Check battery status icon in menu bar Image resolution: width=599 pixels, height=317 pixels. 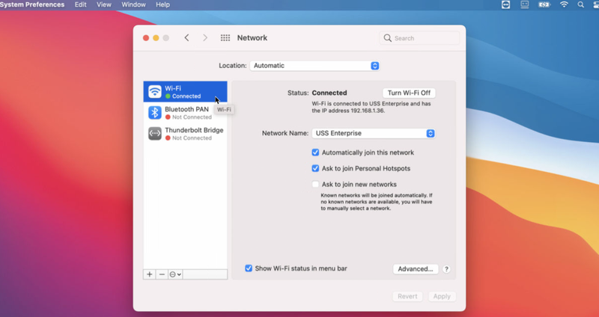click(x=544, y=4)
